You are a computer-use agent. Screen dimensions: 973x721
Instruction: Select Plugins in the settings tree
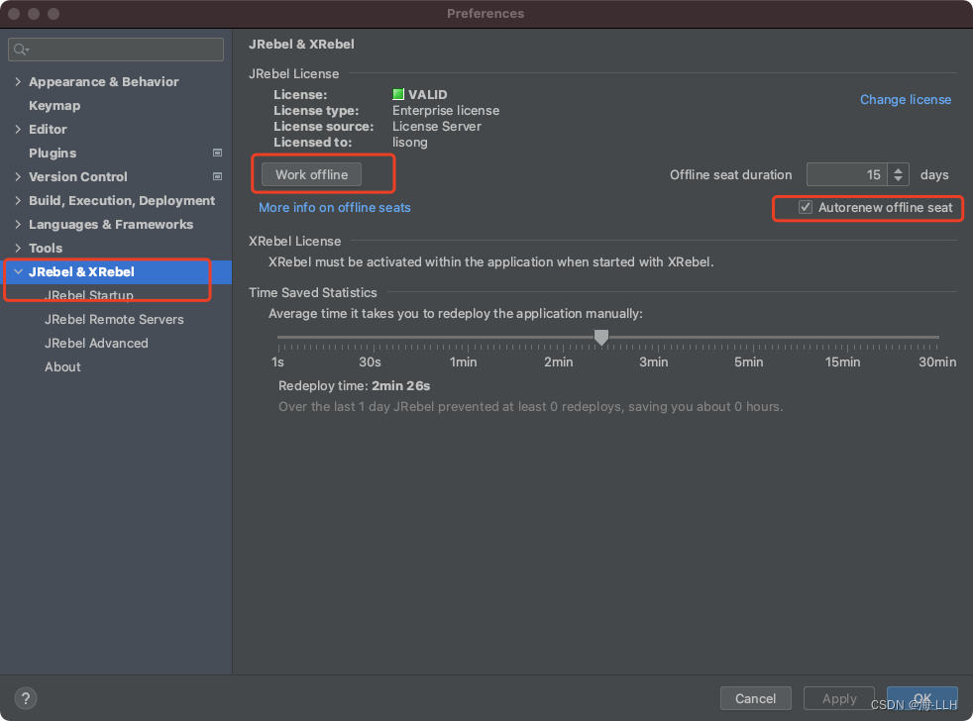pyautogui.click(x=53, y=153)
